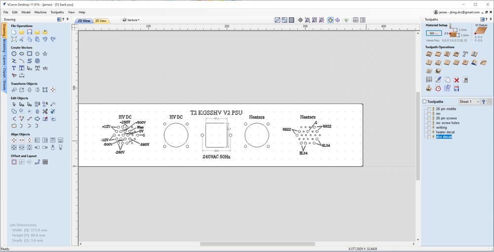Click the Create New File icon

[14, 32]
